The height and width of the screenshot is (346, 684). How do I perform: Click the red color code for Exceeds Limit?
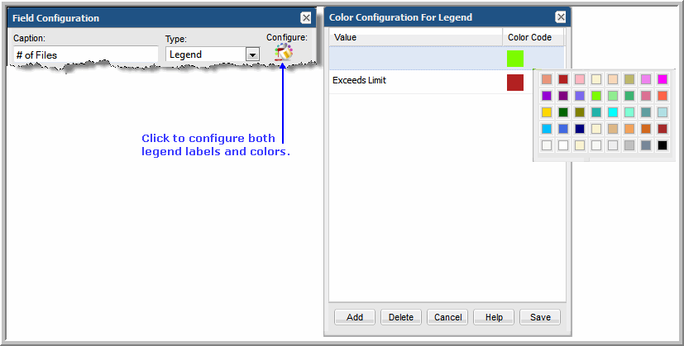515,82
